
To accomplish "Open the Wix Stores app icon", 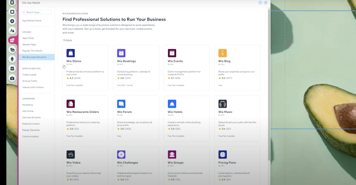I will [71, 53].
